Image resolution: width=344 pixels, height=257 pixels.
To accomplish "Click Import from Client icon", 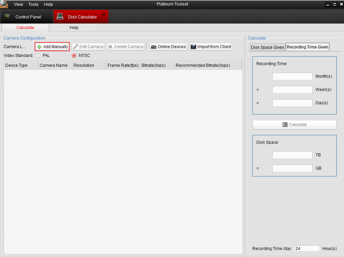I will coord(193,47).
